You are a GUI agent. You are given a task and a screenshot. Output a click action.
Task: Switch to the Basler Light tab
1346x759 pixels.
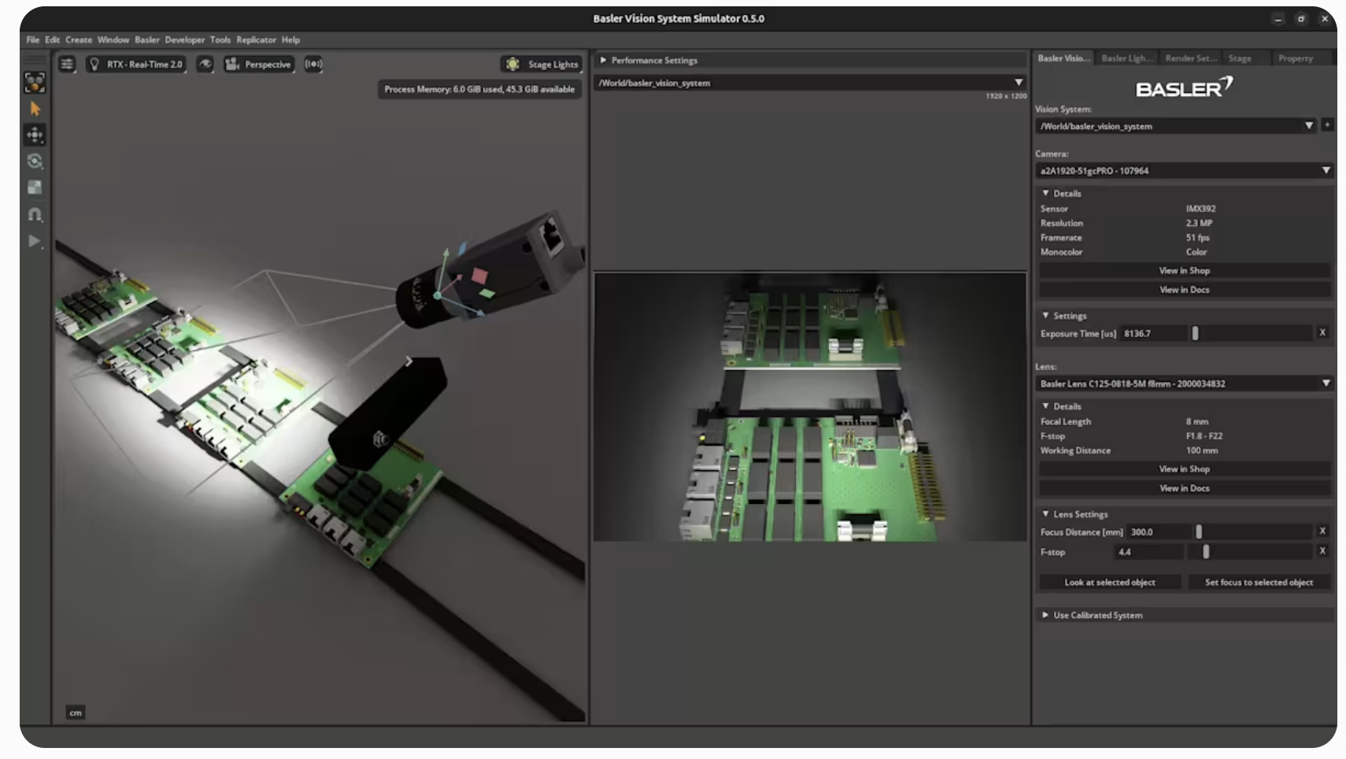[x=1127, y=58]
